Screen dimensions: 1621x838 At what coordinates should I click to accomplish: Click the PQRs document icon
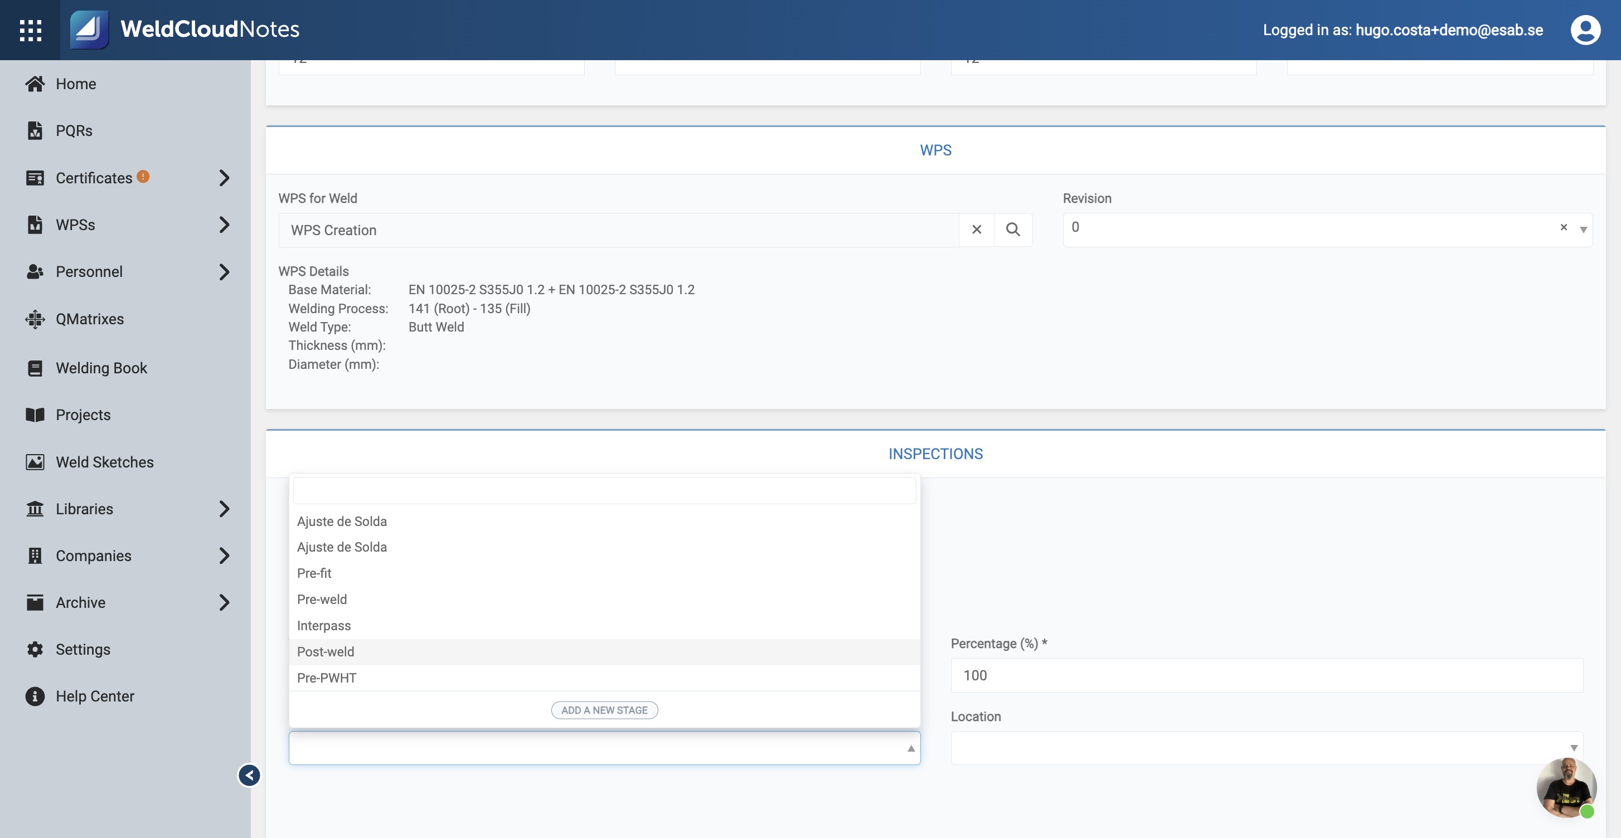[35, 130]
